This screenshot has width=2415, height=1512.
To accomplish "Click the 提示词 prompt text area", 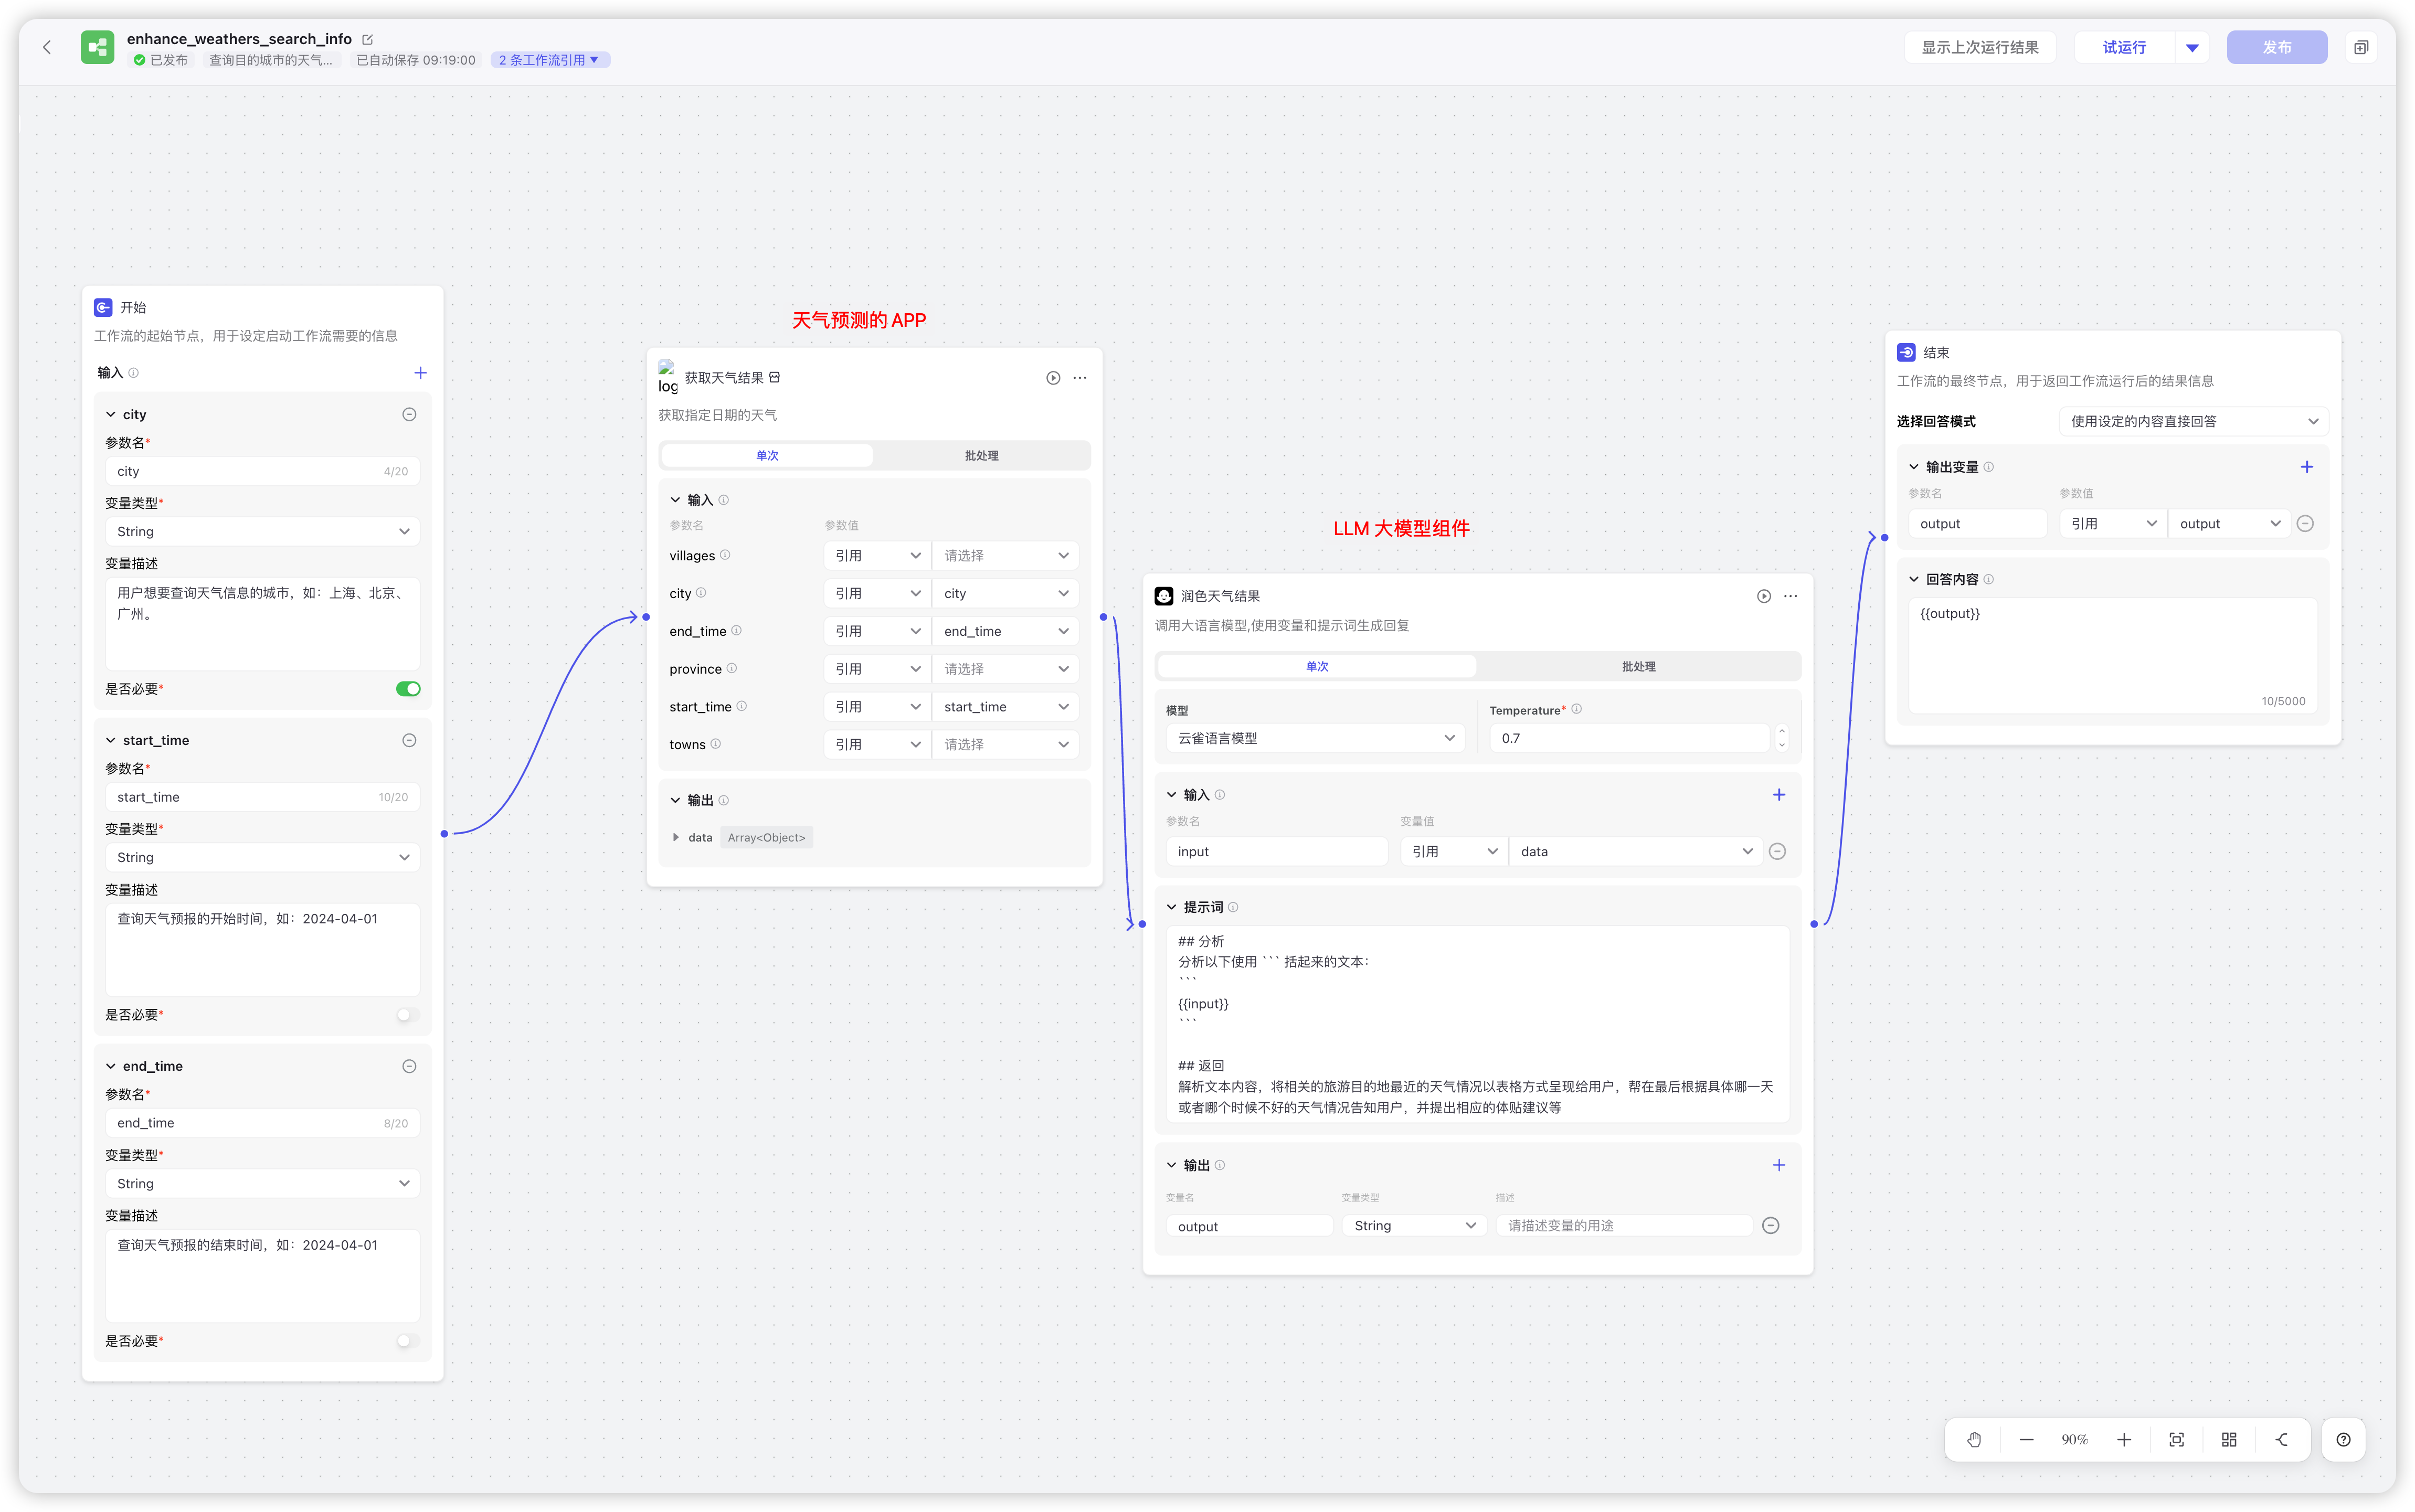I will point(1477,1024).
